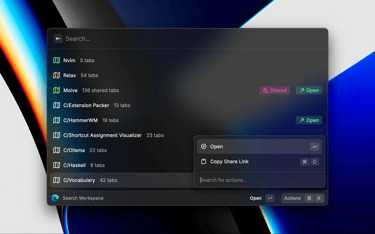Click the main Search input field
This screenshot has height=234, width=375.
187,39
